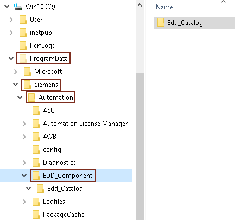Click the PerfLogs folder icon
Viewport: 235px width, 220px height.
(x=23, y=46)
